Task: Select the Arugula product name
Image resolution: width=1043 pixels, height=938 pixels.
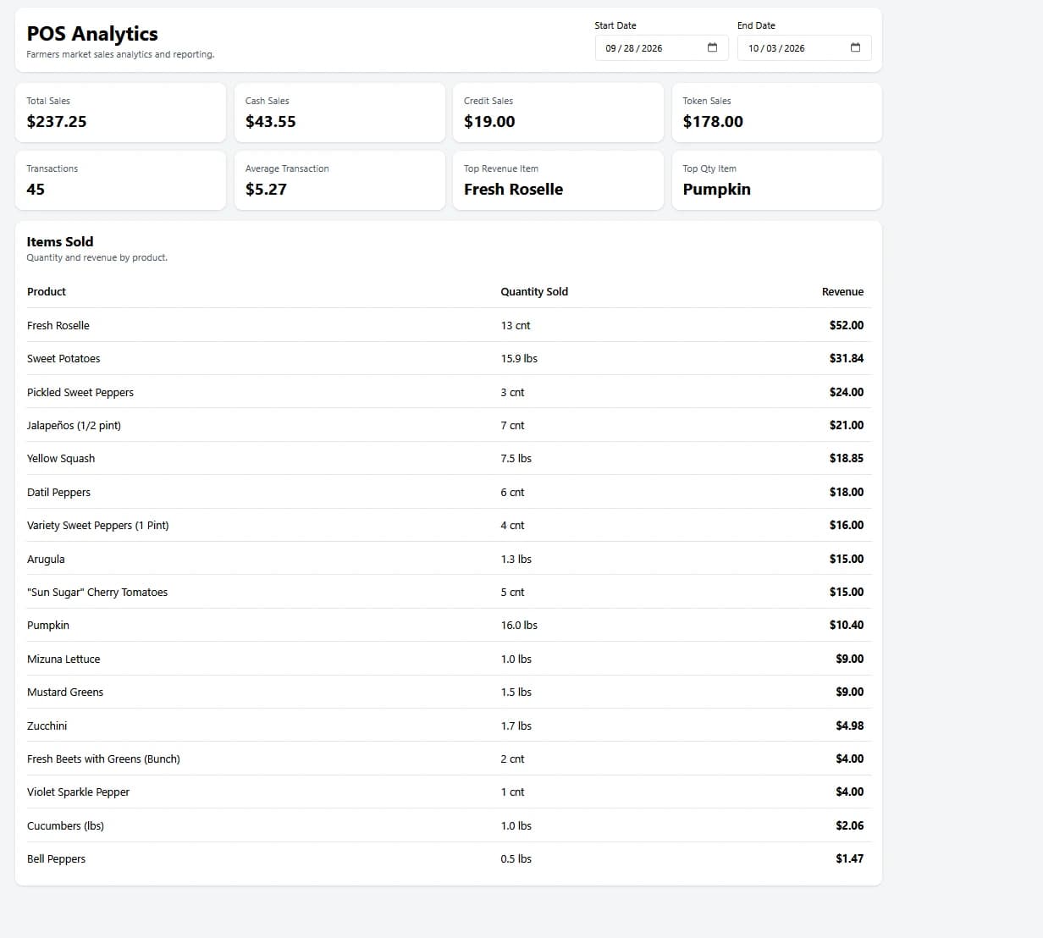Action: (46, 559)
